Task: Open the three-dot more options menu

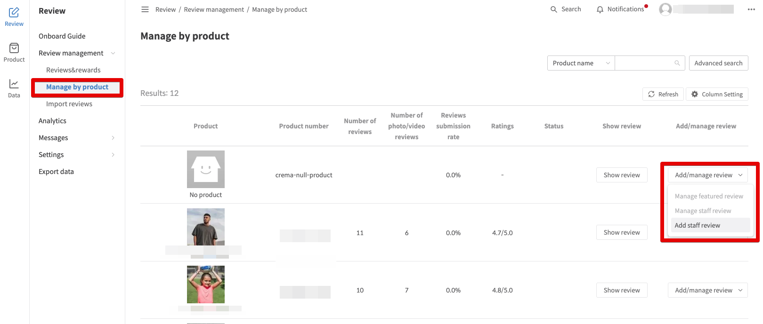Action: pos(751,9)
